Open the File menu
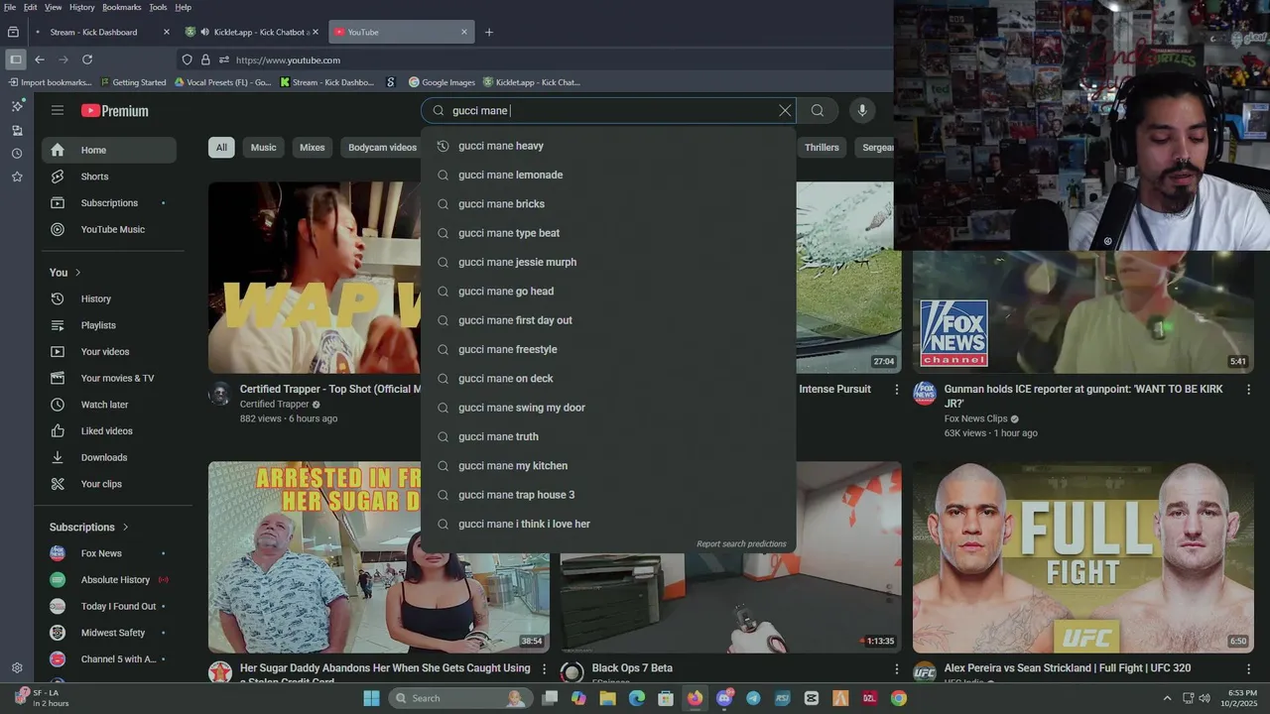 click(x=10, y=7)
